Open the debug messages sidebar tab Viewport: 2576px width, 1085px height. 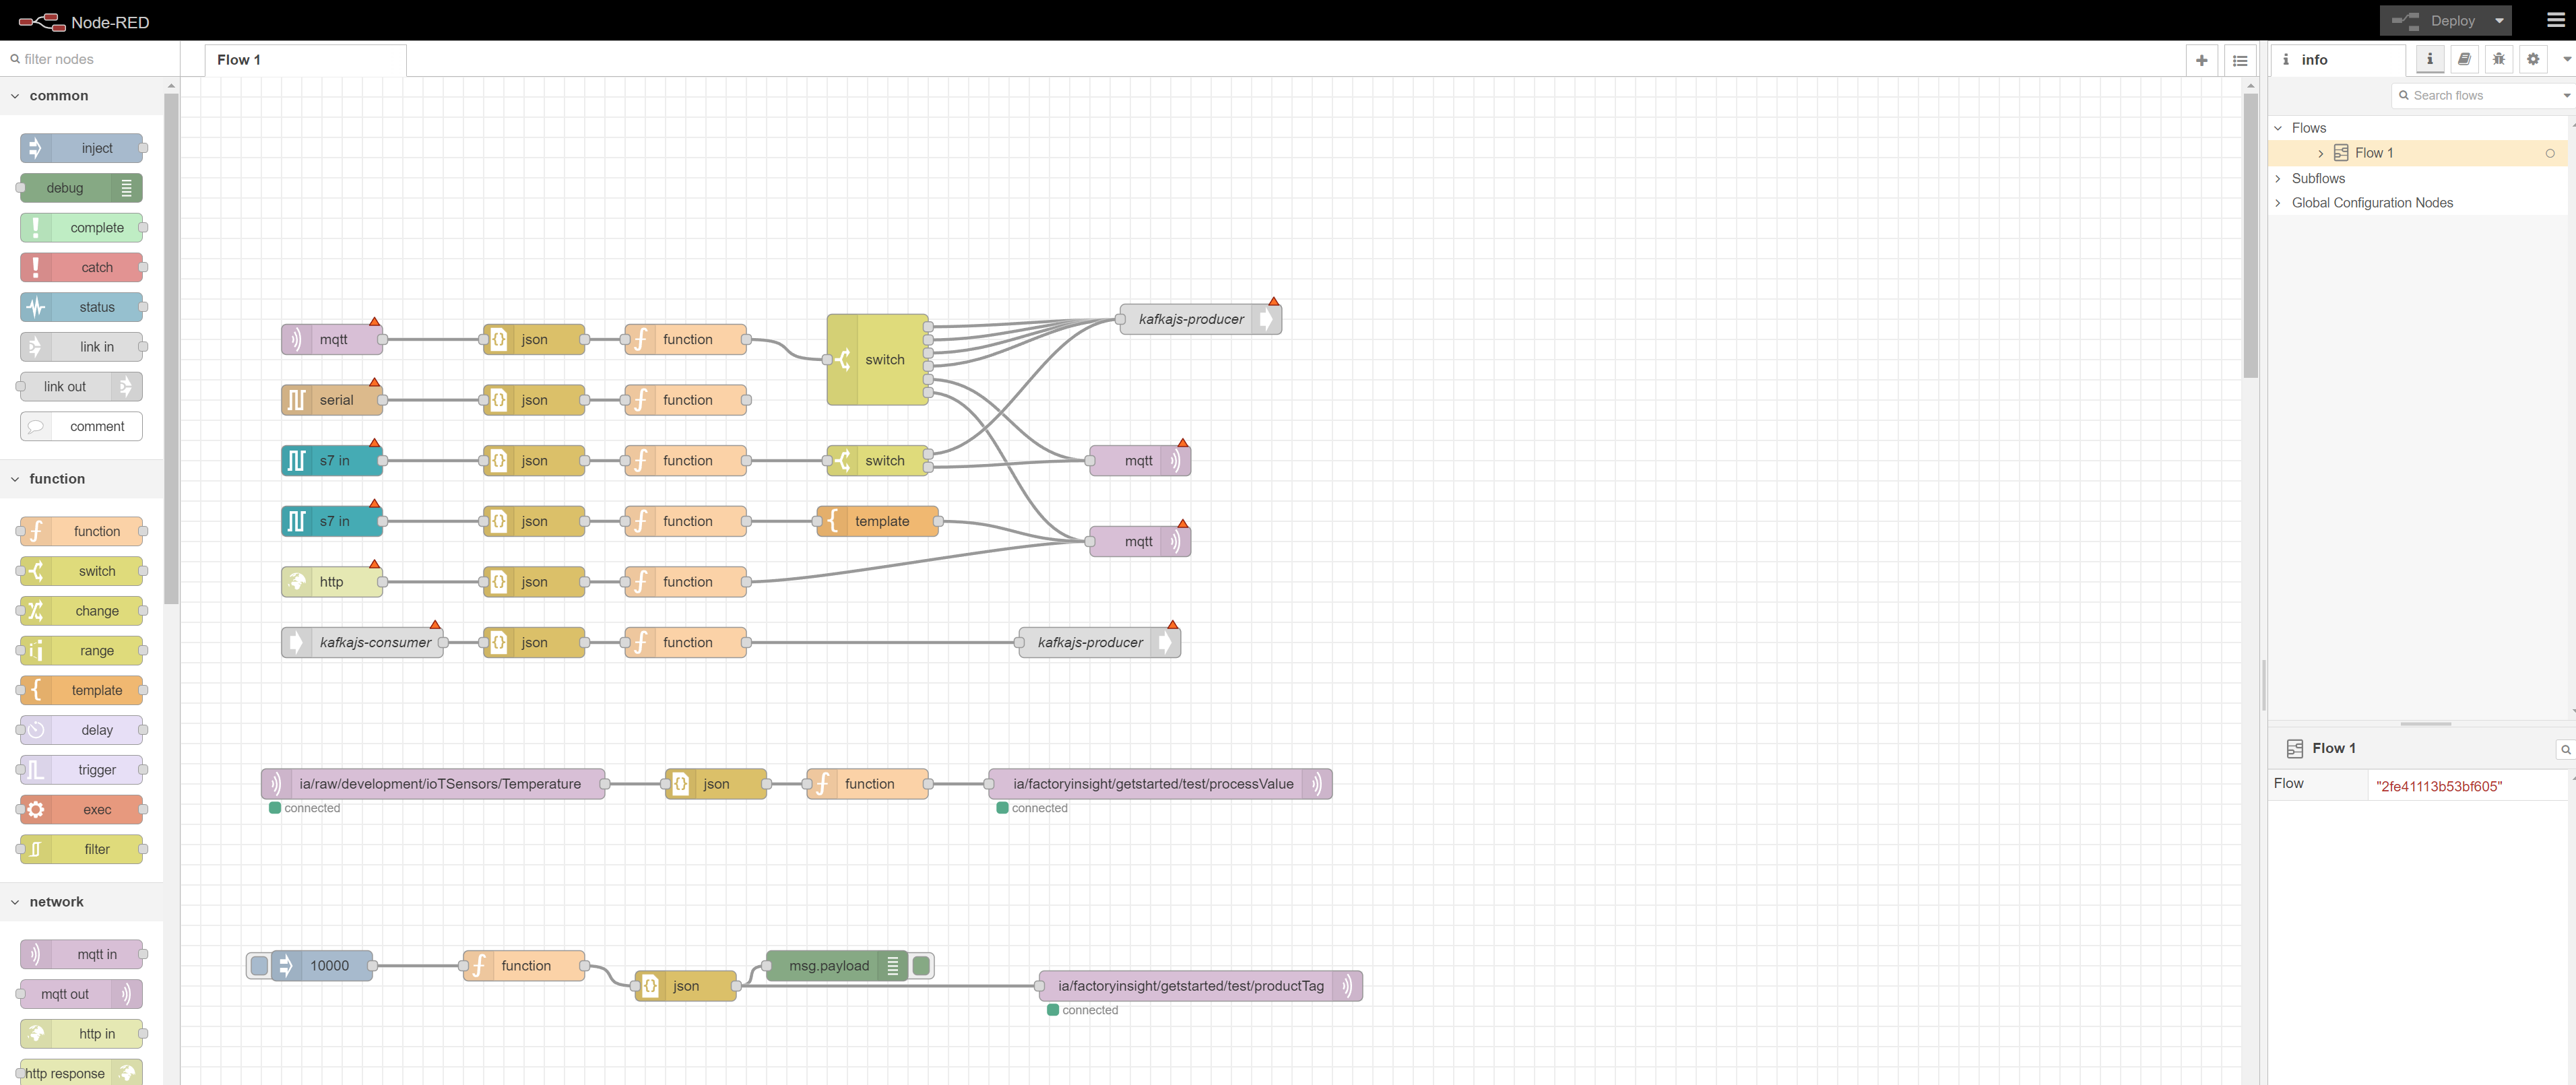coord(2498,59)
